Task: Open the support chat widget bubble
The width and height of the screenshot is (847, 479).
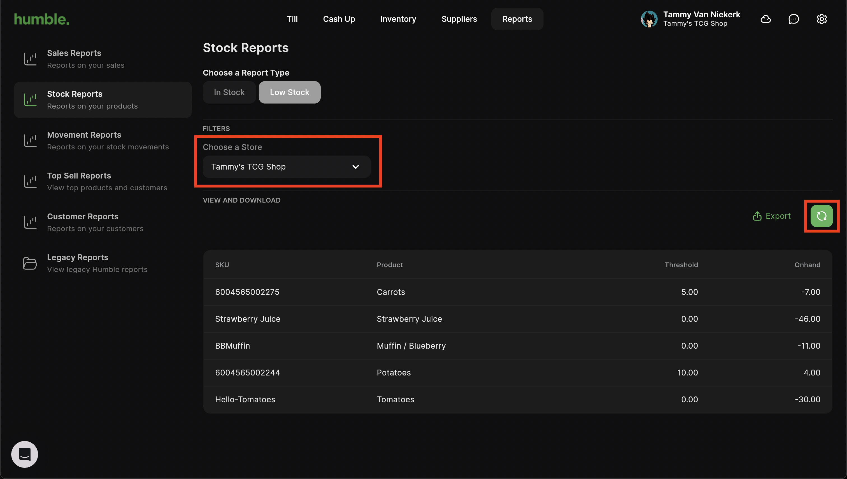Action: (25, 454)
